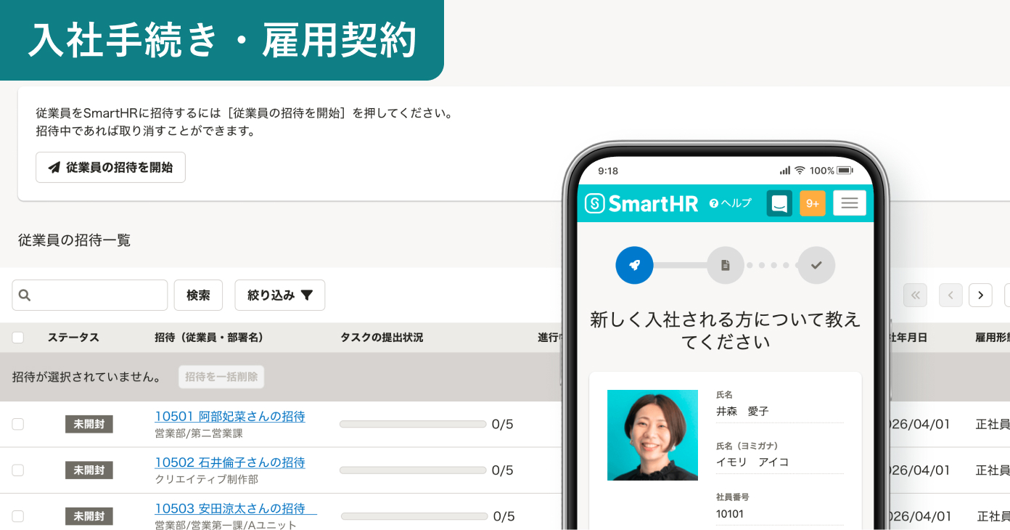Click 0/5 progress bar for 石井倫子
This screenshot has height=530, width=1010.
click(413, 470)
